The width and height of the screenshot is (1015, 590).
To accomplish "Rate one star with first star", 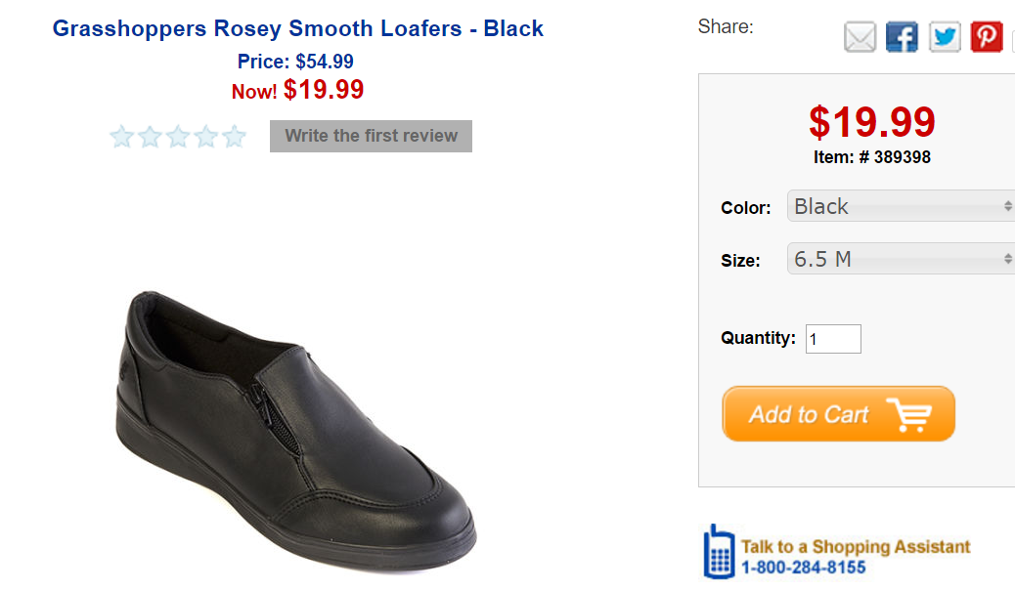I will (x=121, y=137).
